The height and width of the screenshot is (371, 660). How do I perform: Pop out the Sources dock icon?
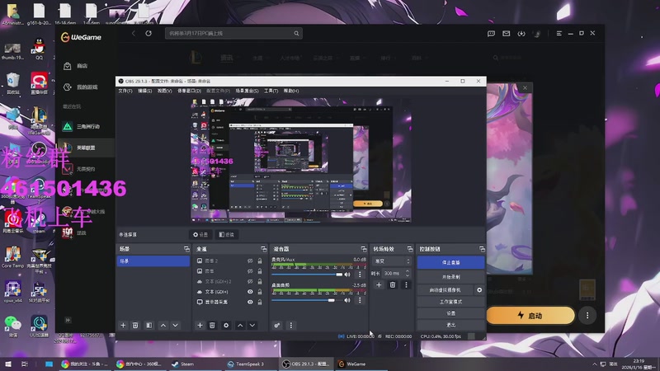[x=263, y=249]
